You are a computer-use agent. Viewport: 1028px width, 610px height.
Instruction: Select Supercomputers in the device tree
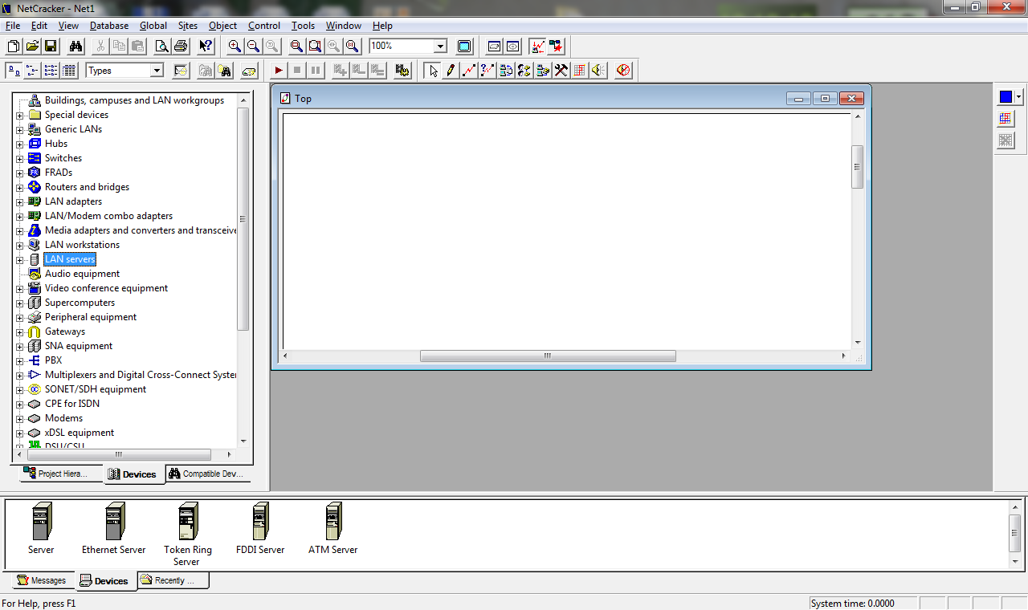(80, 303)
